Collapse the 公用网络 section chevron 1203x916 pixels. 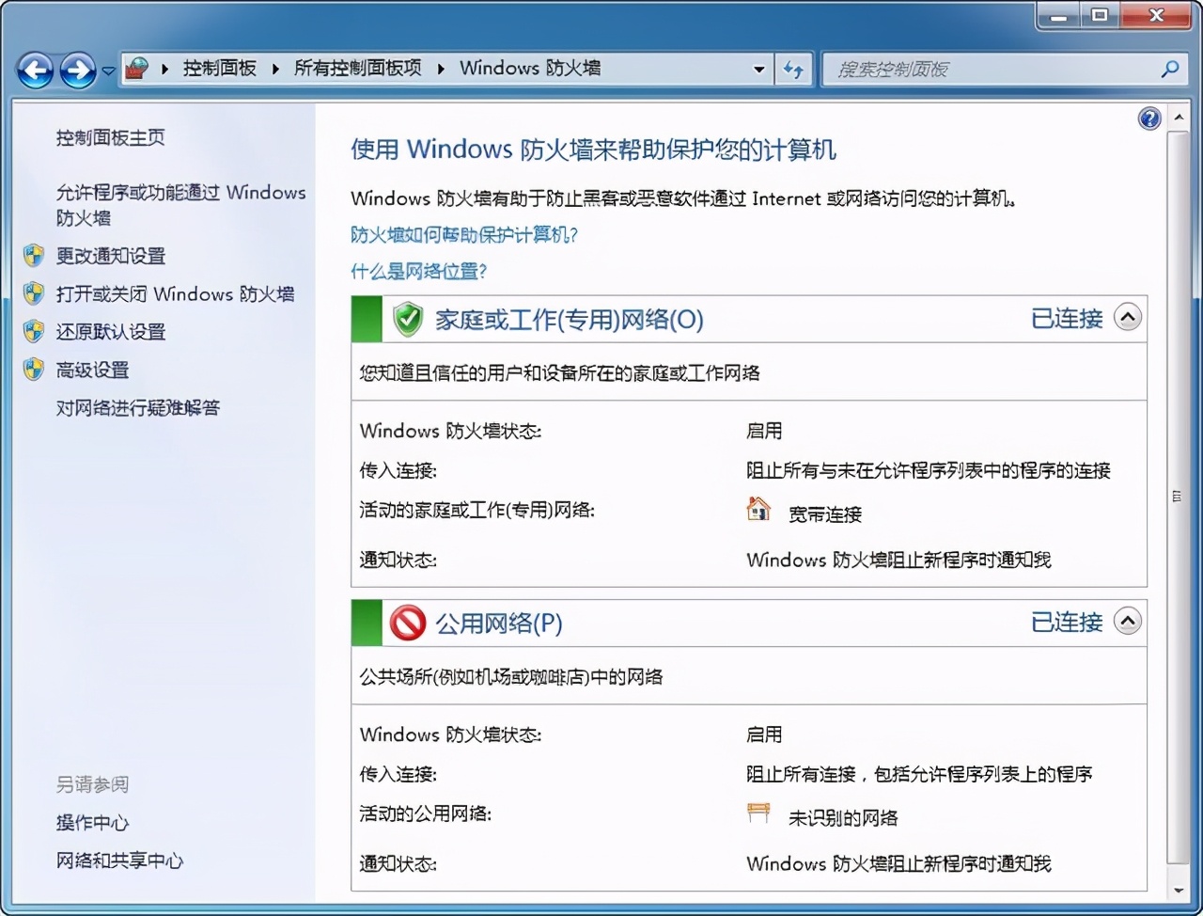coord(1127,622)
